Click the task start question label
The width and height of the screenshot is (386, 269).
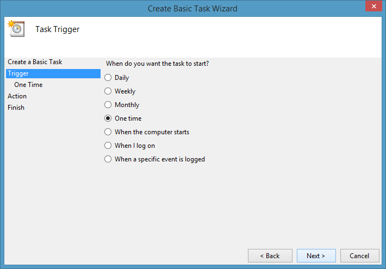(x=158, y=64)
